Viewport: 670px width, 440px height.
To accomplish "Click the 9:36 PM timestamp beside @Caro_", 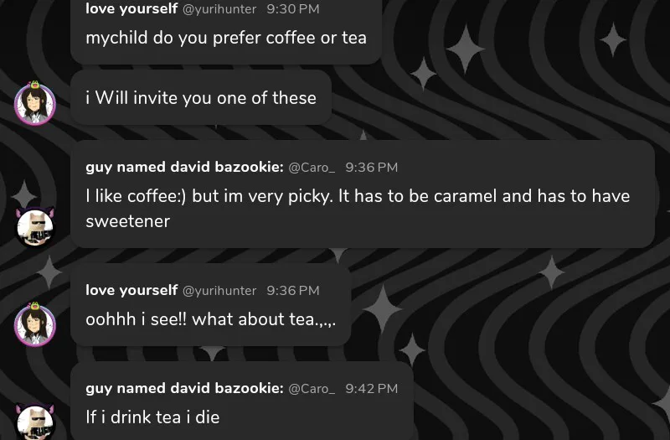I will coord(371,168).
